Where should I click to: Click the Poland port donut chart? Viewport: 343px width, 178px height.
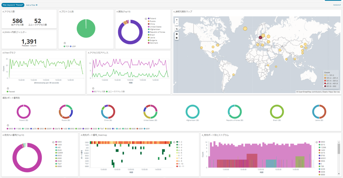tap(24, 112)
